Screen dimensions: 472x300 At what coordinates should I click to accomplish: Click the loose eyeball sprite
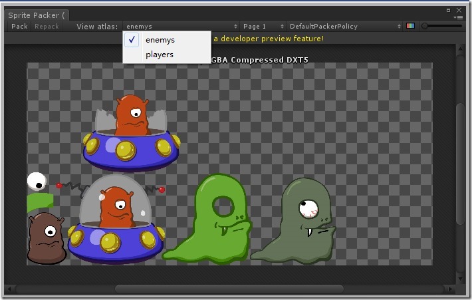[x=37, y=182]
